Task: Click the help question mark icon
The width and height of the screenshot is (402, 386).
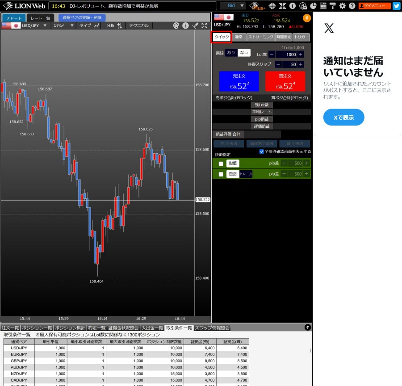Action: pyautogui.click(x=352, y=6)
